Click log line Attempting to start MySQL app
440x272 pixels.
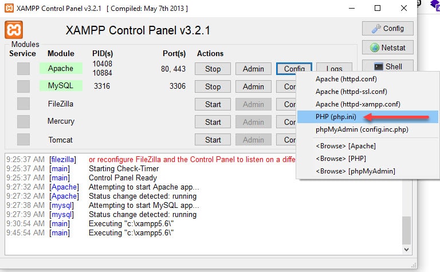point(144,205)
